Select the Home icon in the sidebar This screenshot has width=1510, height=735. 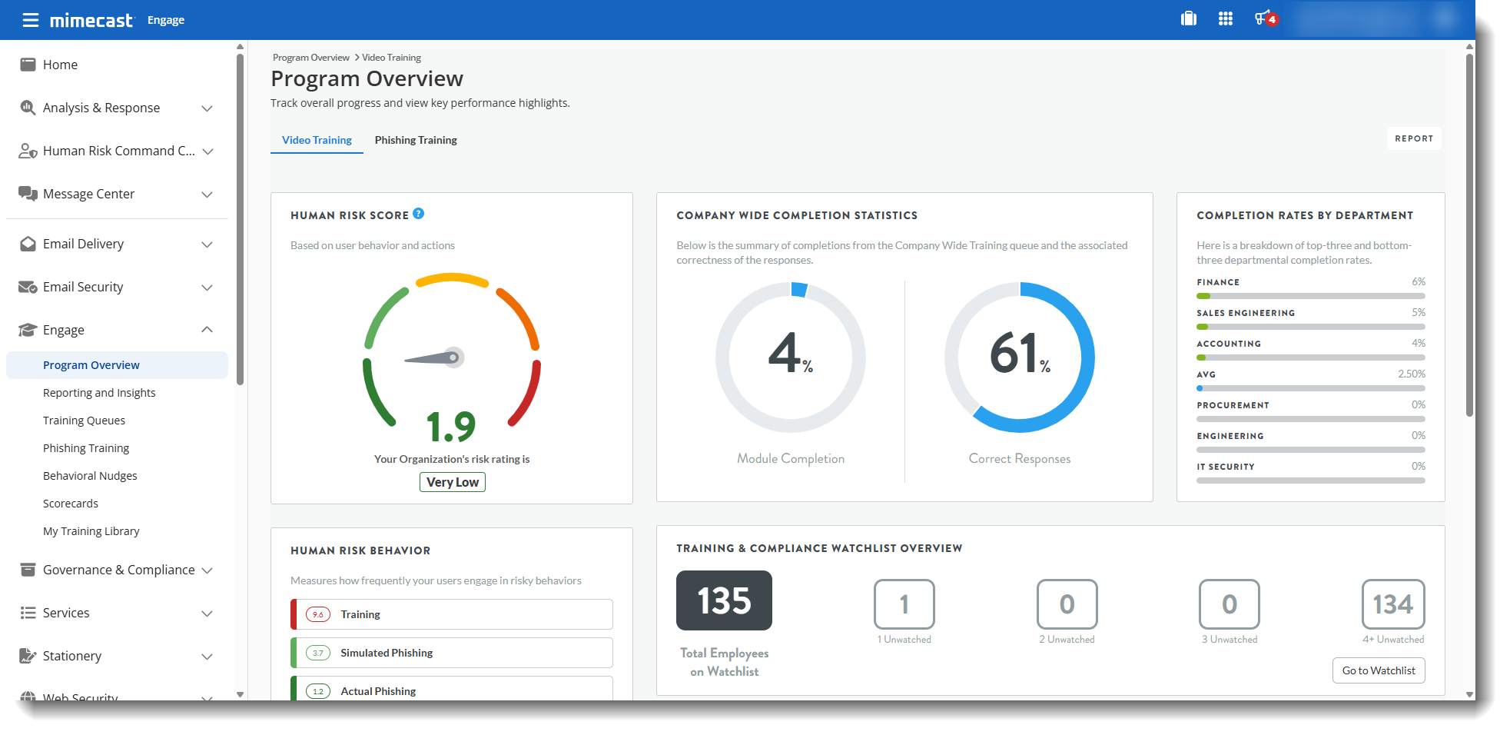point(28,65)
